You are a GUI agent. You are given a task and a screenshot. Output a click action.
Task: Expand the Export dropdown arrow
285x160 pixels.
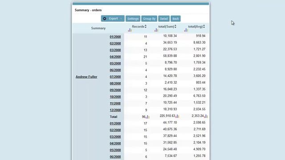121,19
